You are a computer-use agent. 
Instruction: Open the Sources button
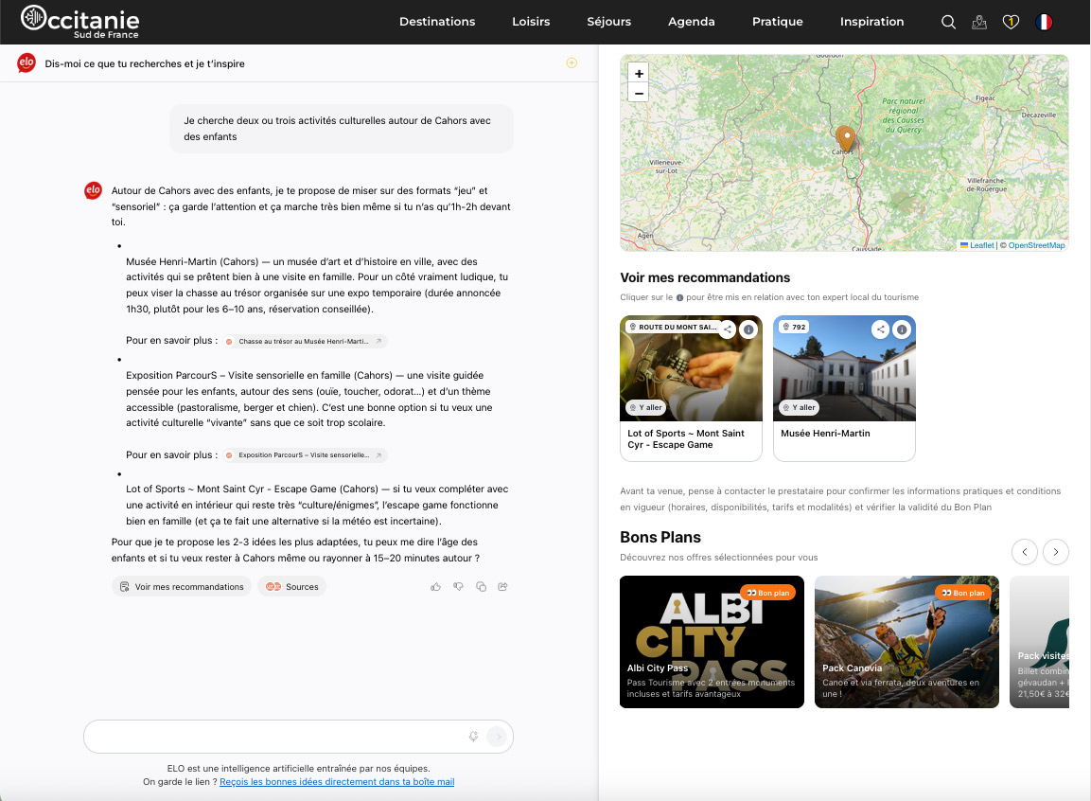click(x=292, y=587)
